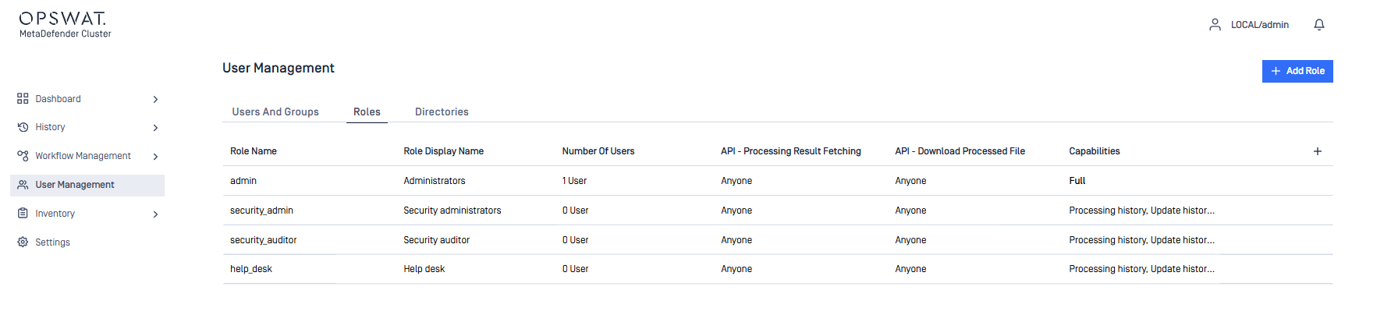The height and width of the screenshot is (329, 1391).
Task: Click the Inventory clipboard icon
Action: point(23,214)
